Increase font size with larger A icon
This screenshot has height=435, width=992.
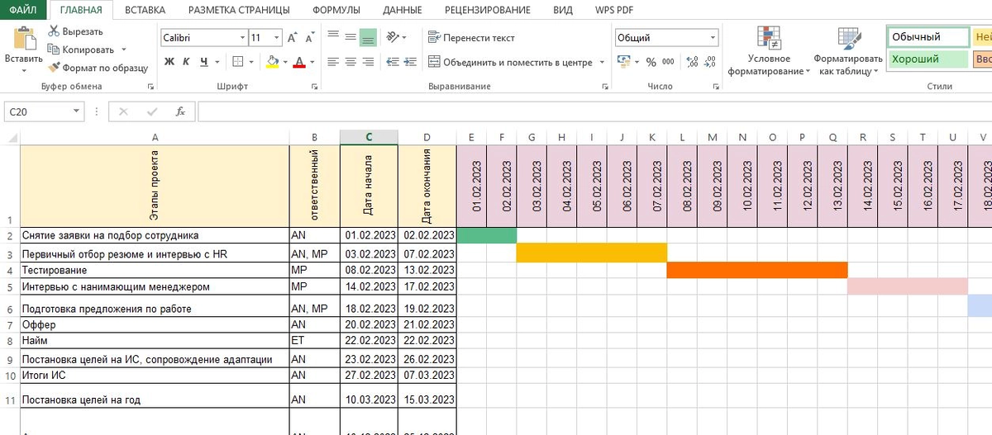coord(293,38)
